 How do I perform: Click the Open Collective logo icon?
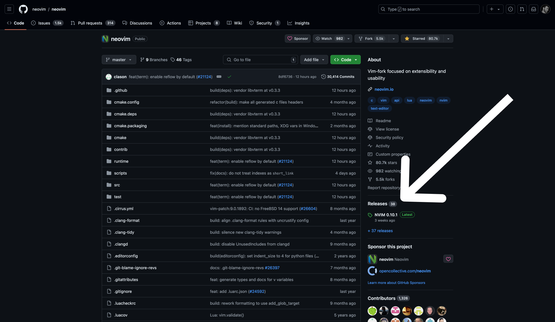[x=372, y=271]
